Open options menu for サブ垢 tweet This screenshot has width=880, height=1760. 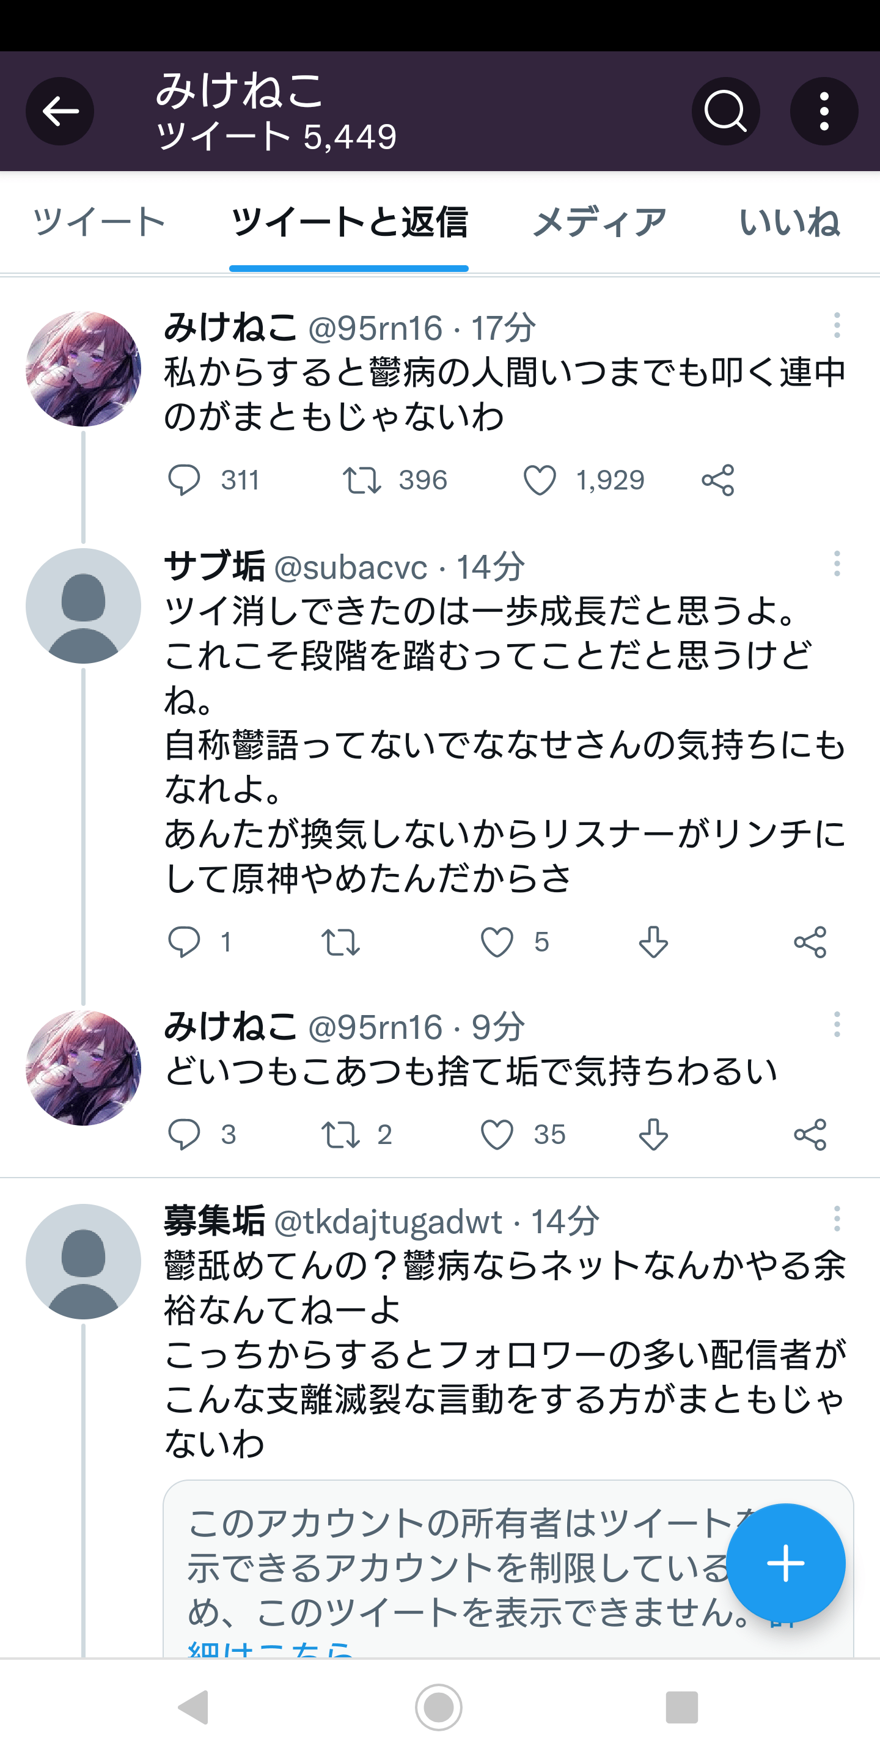point(836,564)
